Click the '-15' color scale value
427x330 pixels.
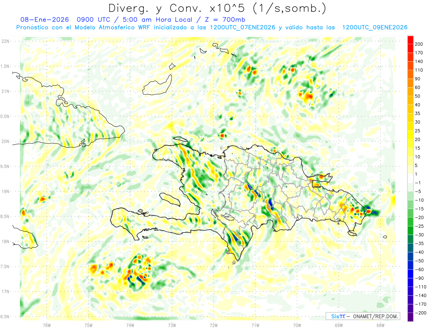pos(420,209)
